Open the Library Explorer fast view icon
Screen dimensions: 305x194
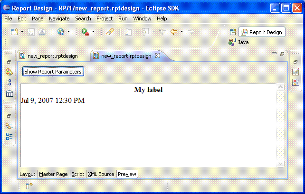9,93
